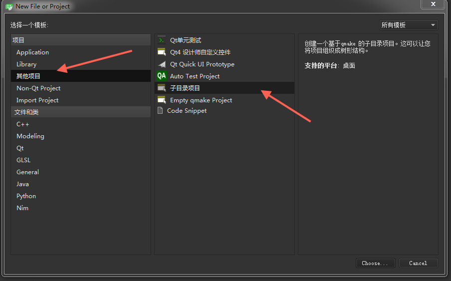The height and width of the screenshot is (281, 451).
Task: Choose the Qt Quick UI Prototype template
Action: tap(225, 64)
